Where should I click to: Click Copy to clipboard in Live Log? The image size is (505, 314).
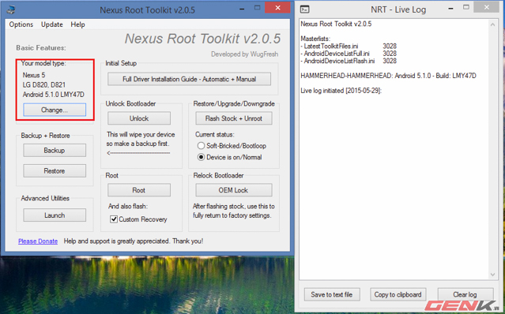(x=398, y=294)
